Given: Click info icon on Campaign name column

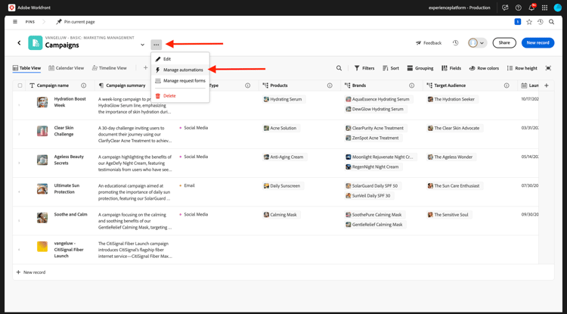Looking at the screenshot, I should pyautogui.click(x=83, y=85).
